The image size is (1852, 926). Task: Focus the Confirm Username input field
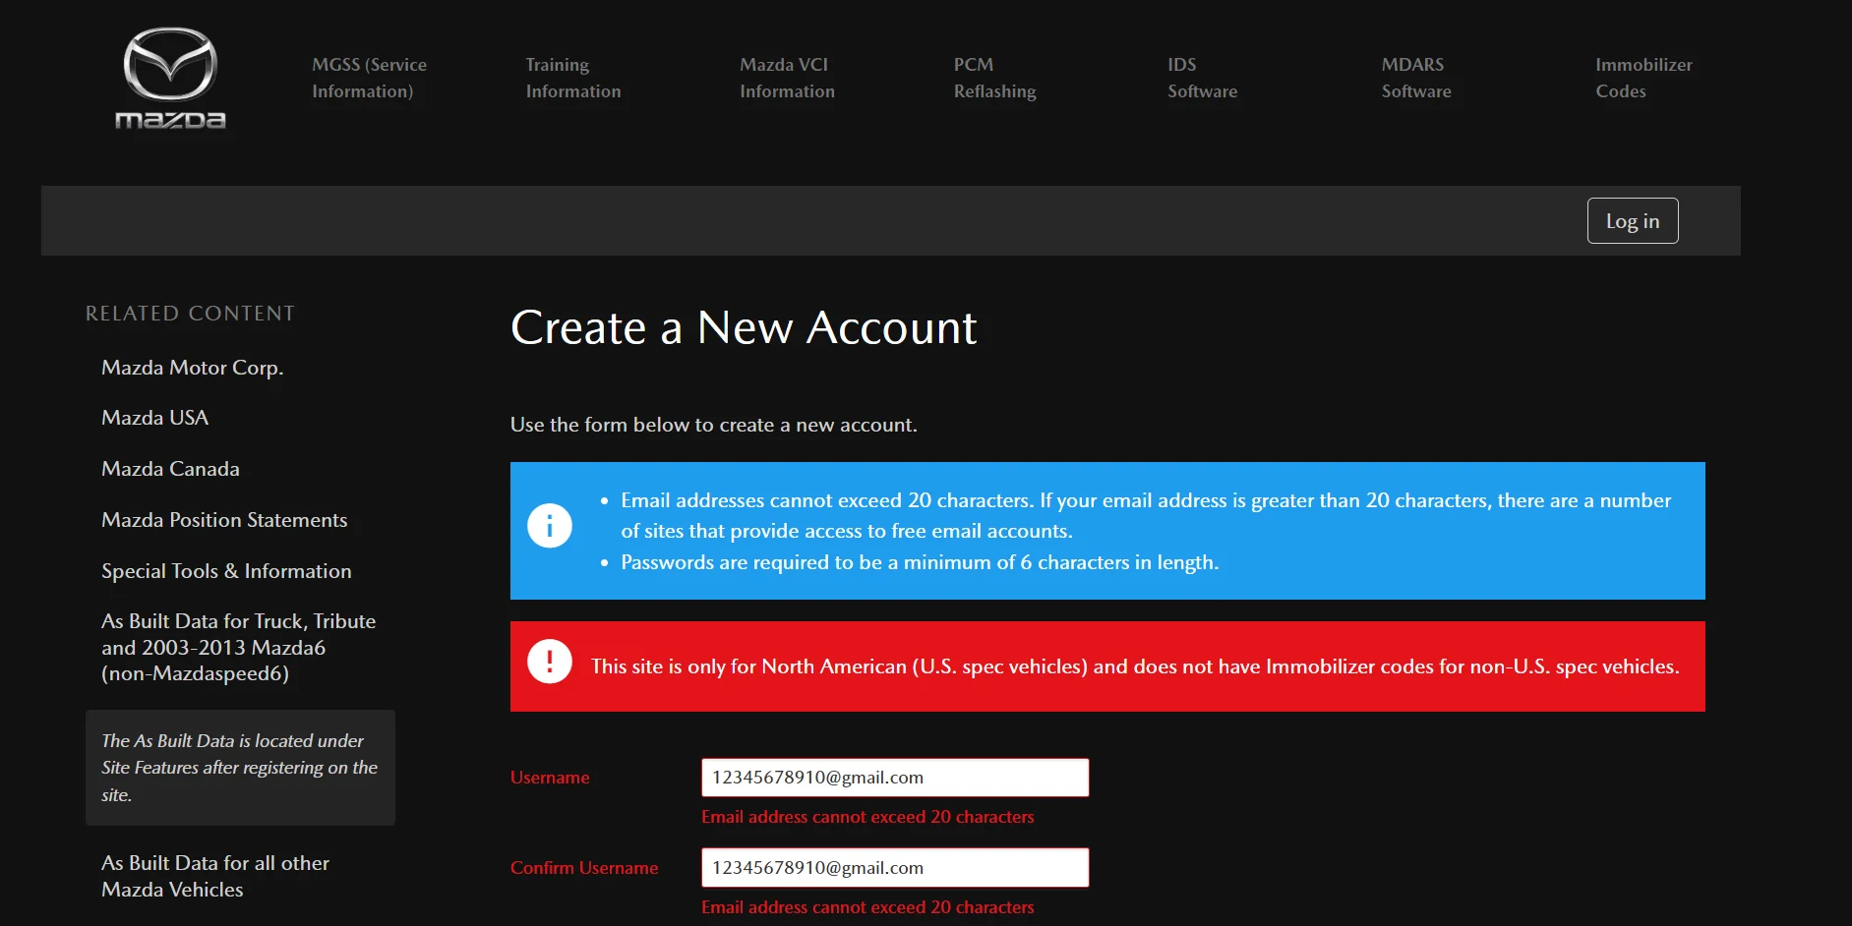coord(895,868)
